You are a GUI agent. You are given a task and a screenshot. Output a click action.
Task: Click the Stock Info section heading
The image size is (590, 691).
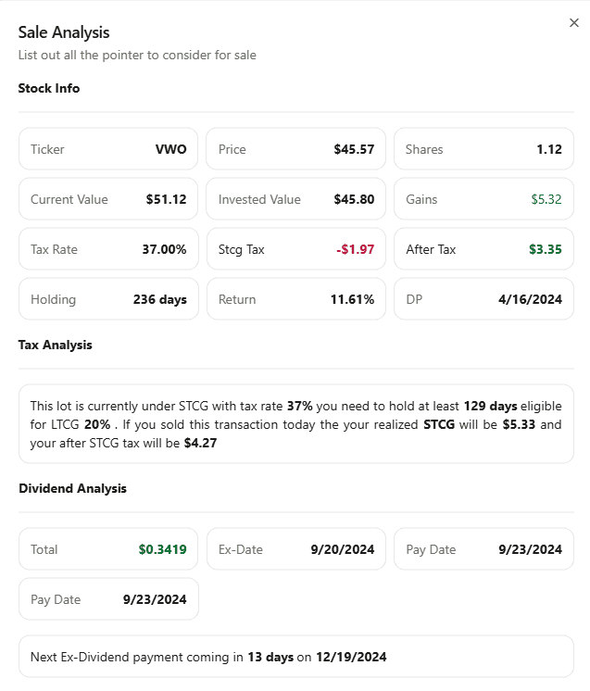coord(49,88)
